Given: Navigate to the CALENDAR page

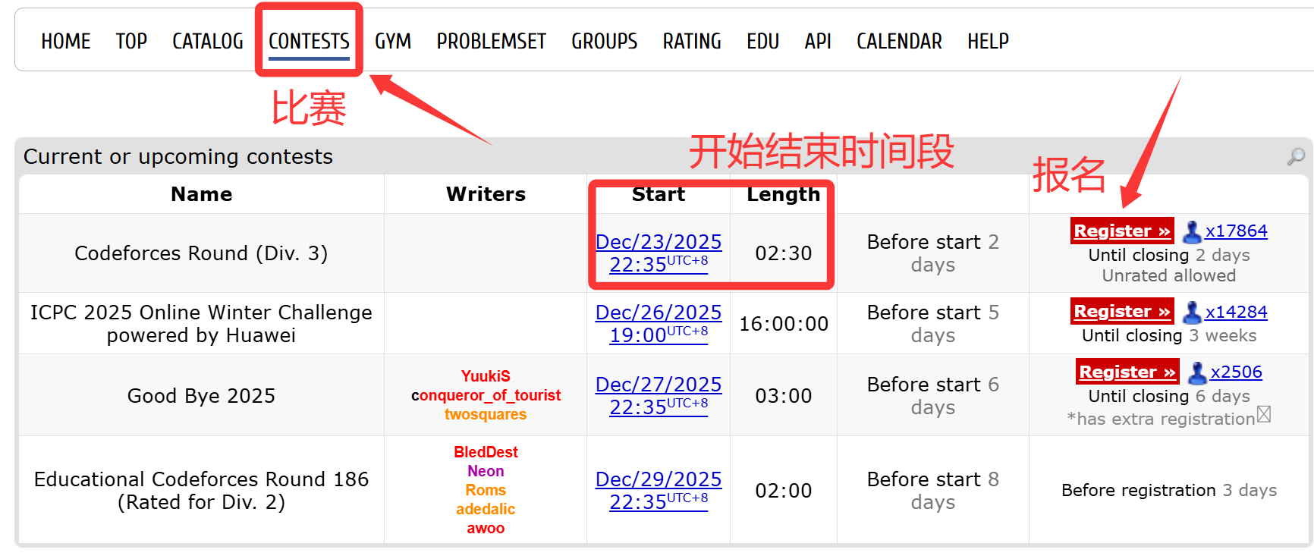Looking at the screenshot, I should (899, 41).
